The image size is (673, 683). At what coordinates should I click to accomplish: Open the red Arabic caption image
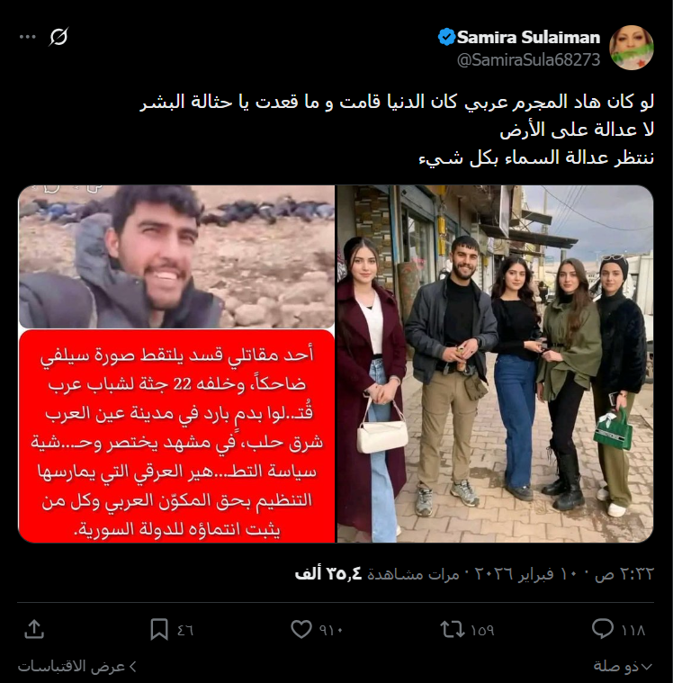176,436
